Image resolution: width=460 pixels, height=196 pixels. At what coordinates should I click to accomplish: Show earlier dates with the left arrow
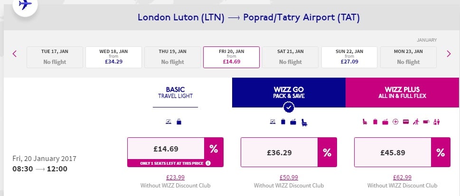point(15,54)
